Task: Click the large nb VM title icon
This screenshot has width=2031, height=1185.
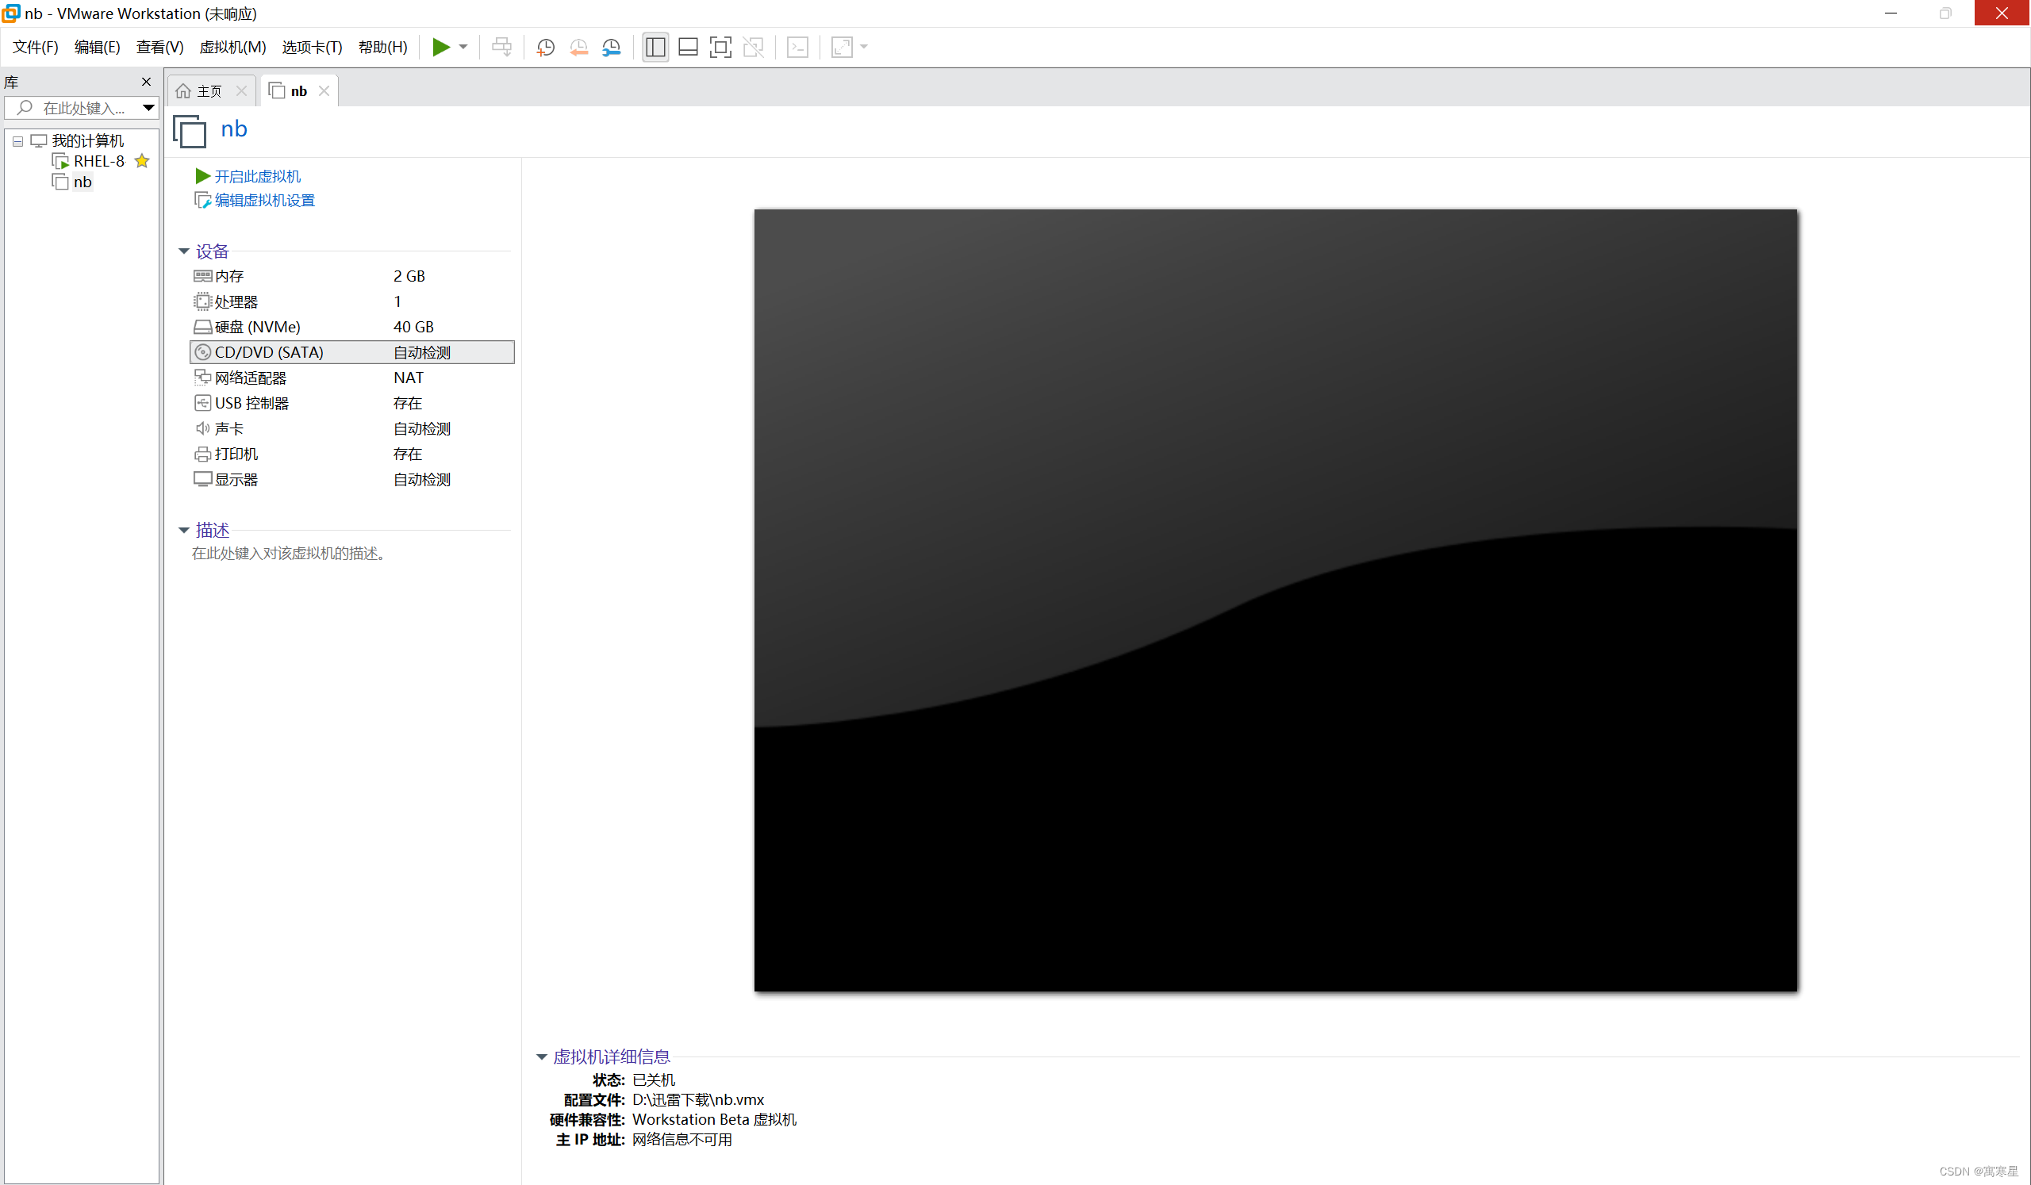Action: [190, 132]
